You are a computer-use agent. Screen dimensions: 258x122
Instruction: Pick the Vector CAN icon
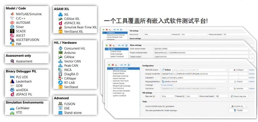coord(61,61)
